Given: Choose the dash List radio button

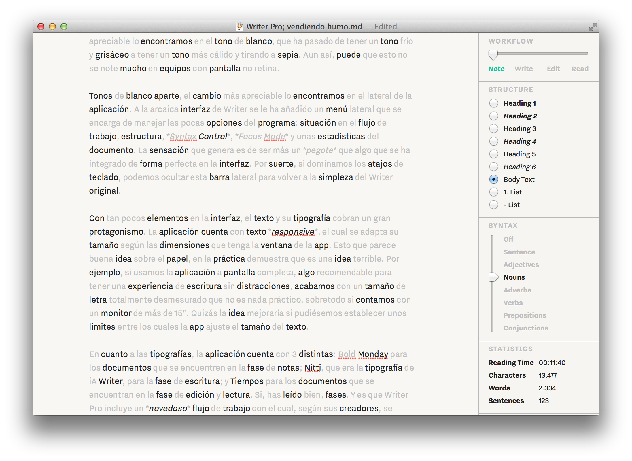Looking at the screenshot, I should (x=494, y=205).
